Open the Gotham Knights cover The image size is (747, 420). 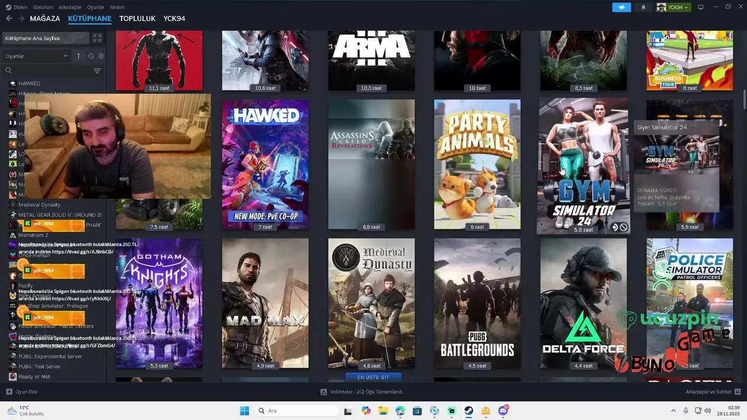click(x=159, y=303)
